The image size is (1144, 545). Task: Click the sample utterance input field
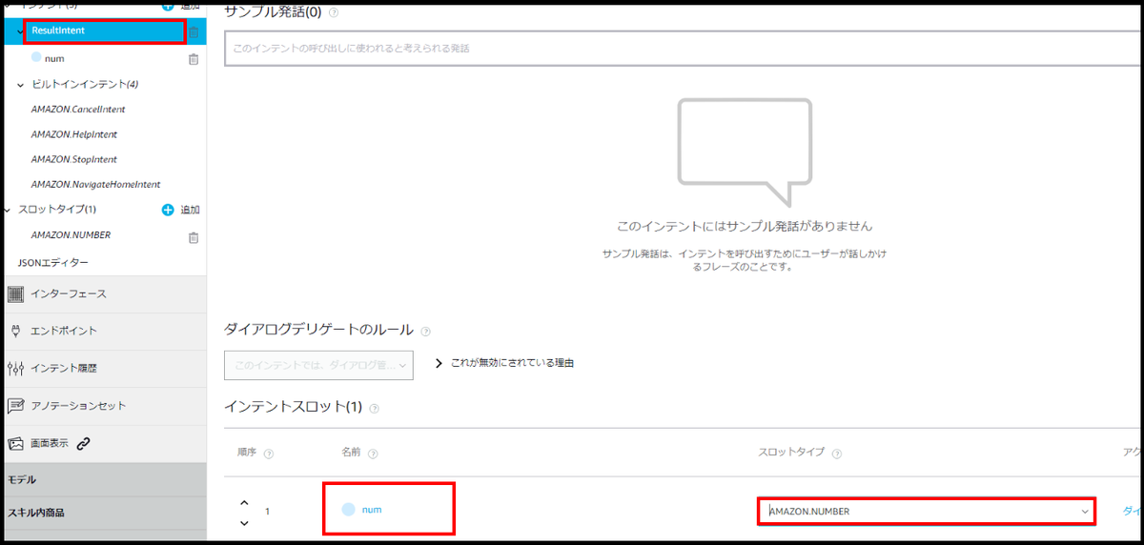pyautogui.click(x=684, y=48)
